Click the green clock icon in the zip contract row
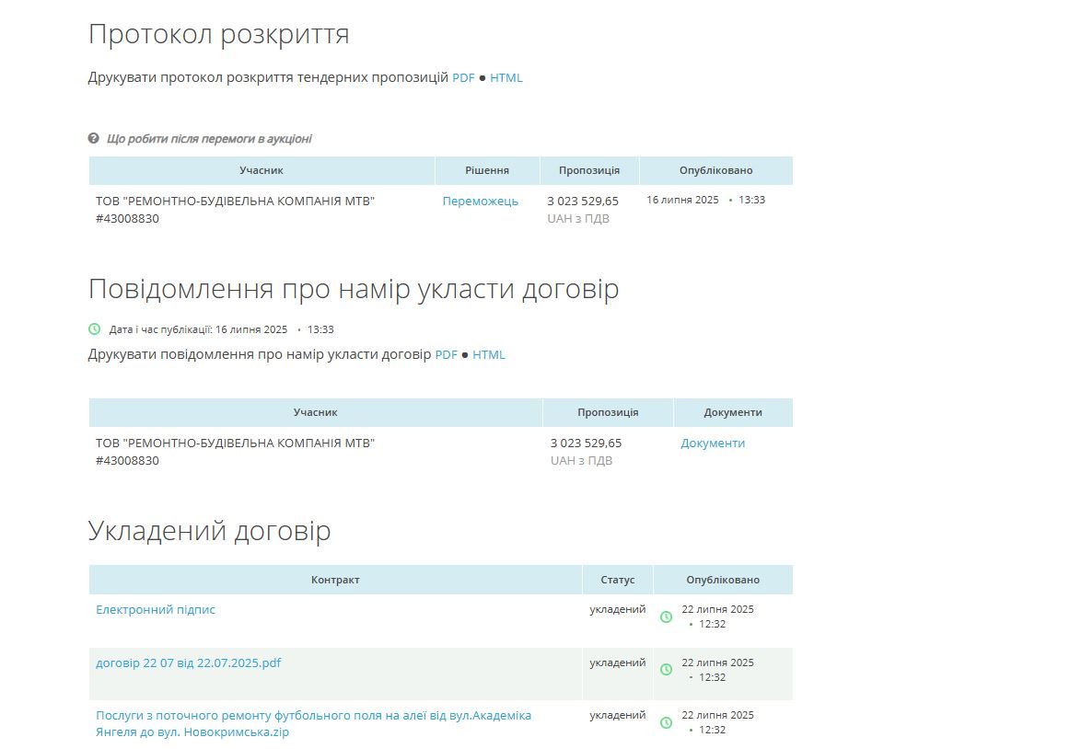This screenshot has height=749, width=1070. (x=666, y=721)
